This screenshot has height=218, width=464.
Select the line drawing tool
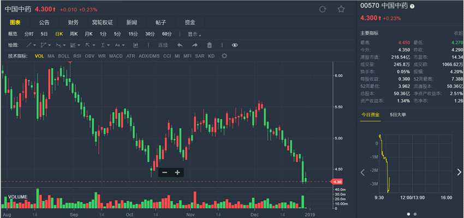pyautogui.click(x=29, y=45)
